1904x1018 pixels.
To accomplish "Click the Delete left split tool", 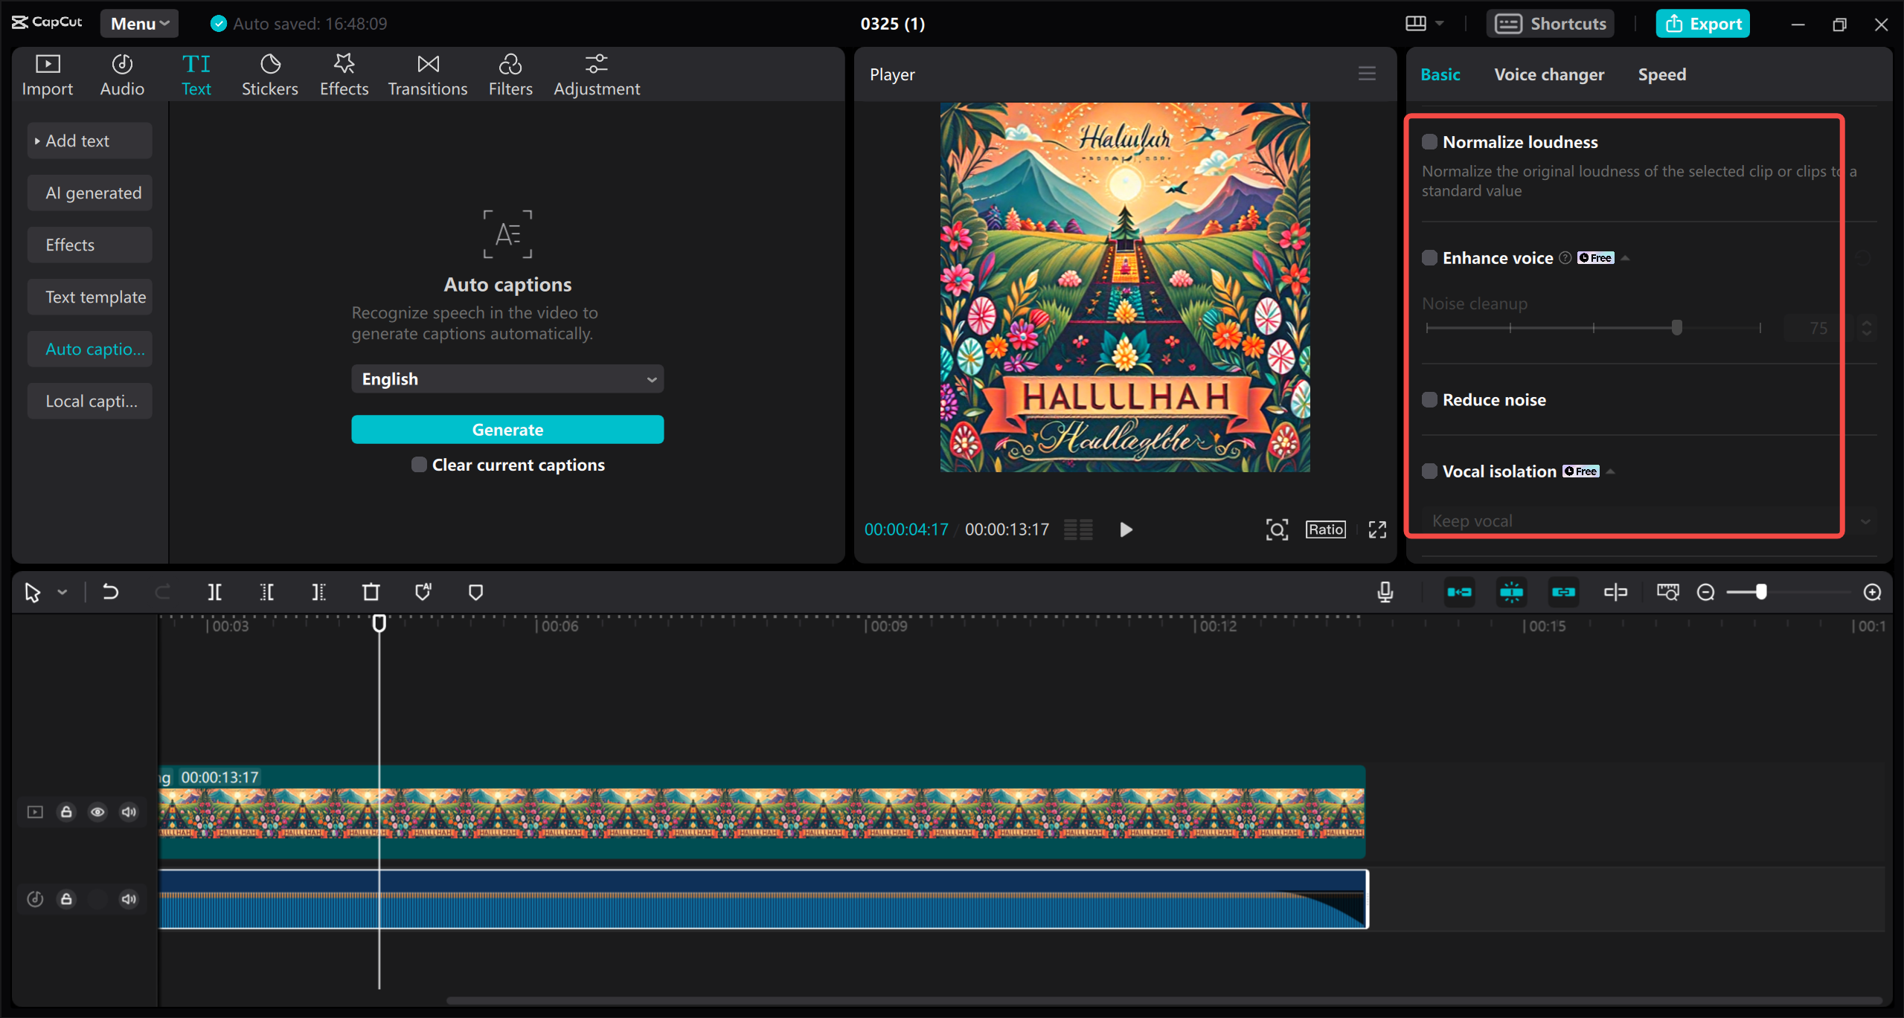I will coord(266,592).
